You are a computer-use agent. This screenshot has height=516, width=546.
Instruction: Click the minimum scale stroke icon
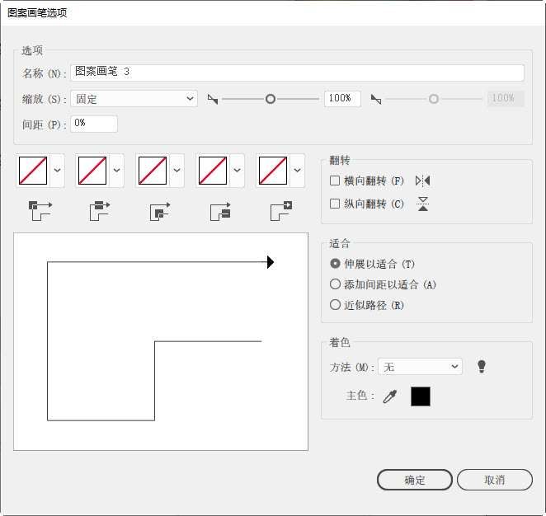[213, 99]
